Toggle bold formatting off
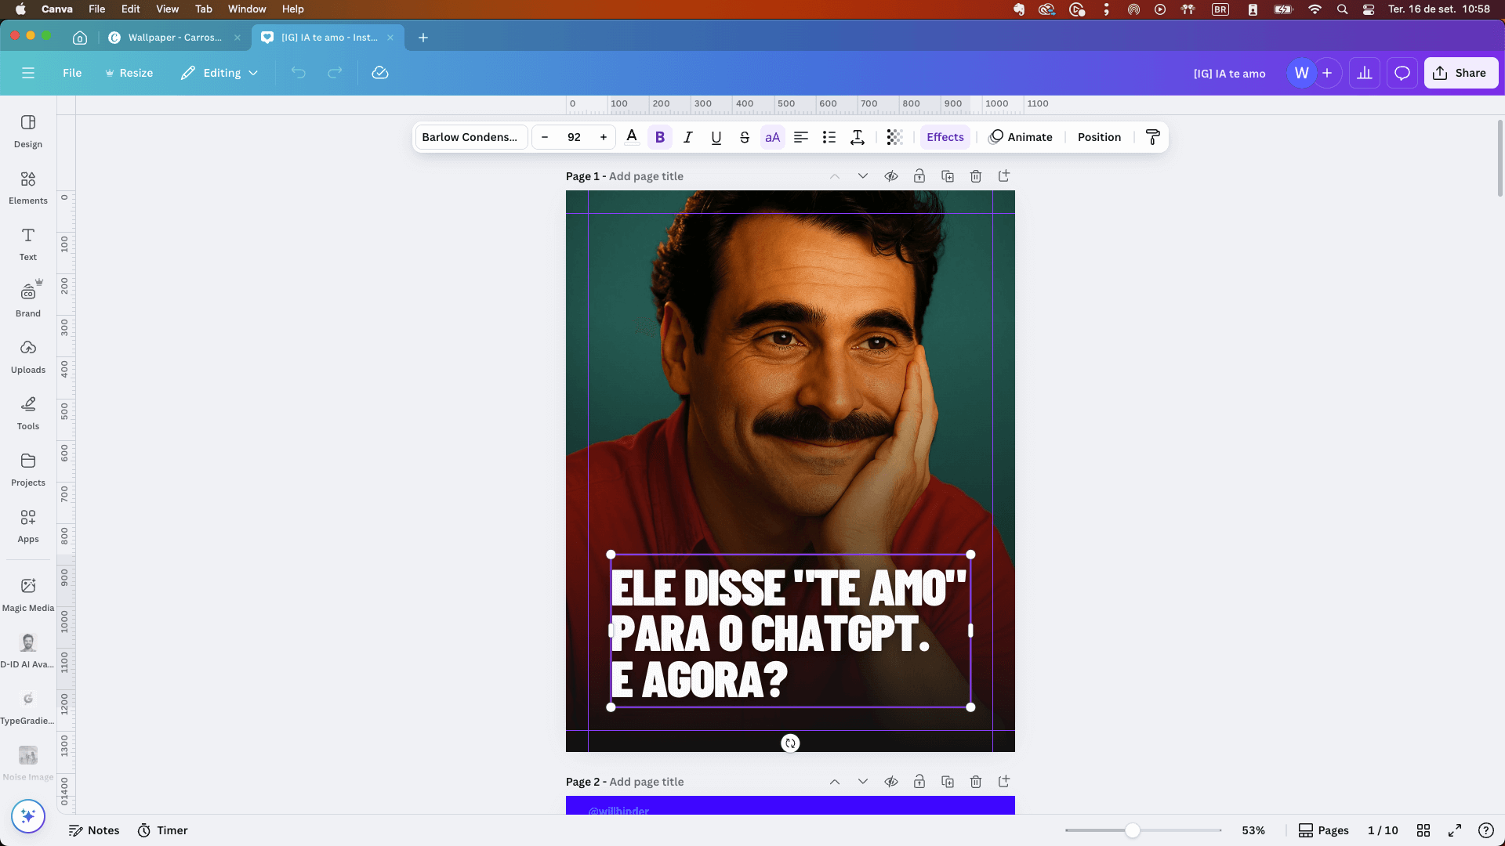The height and width of the screenshot is (846, 1505). coord(660,137)
